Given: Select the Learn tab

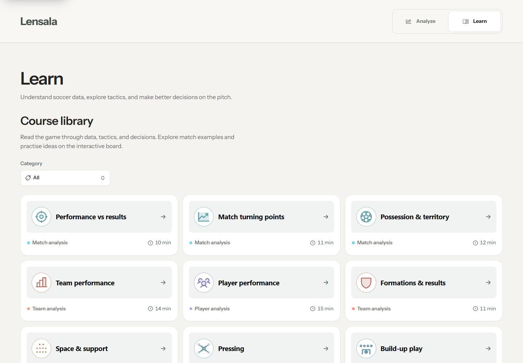Looking at the screenshot, I should [x=475, y=21].
